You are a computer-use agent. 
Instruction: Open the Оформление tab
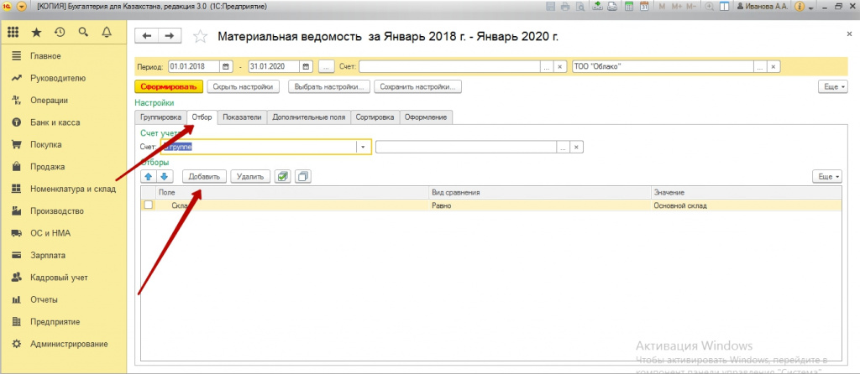pos(427,117)
